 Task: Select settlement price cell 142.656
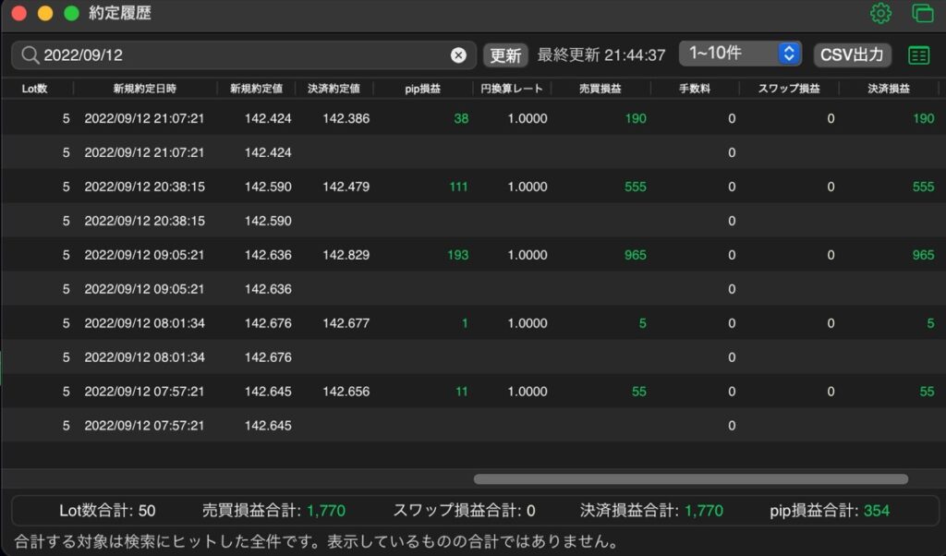[x=346, y=391]
